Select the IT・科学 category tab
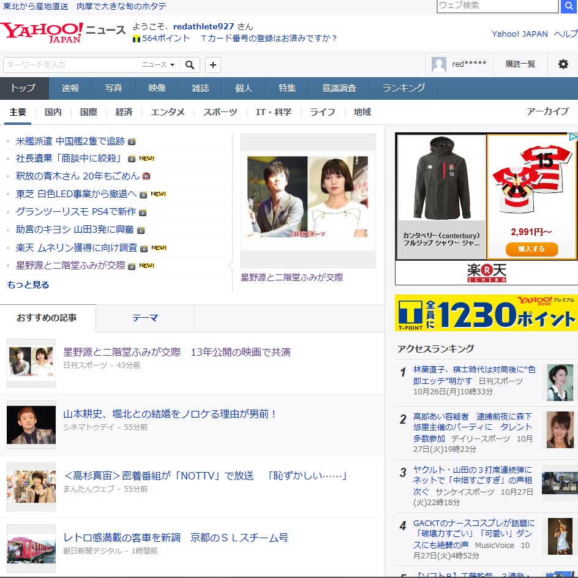This screenshot has height=578, width=578. click(x=274, y=112)
